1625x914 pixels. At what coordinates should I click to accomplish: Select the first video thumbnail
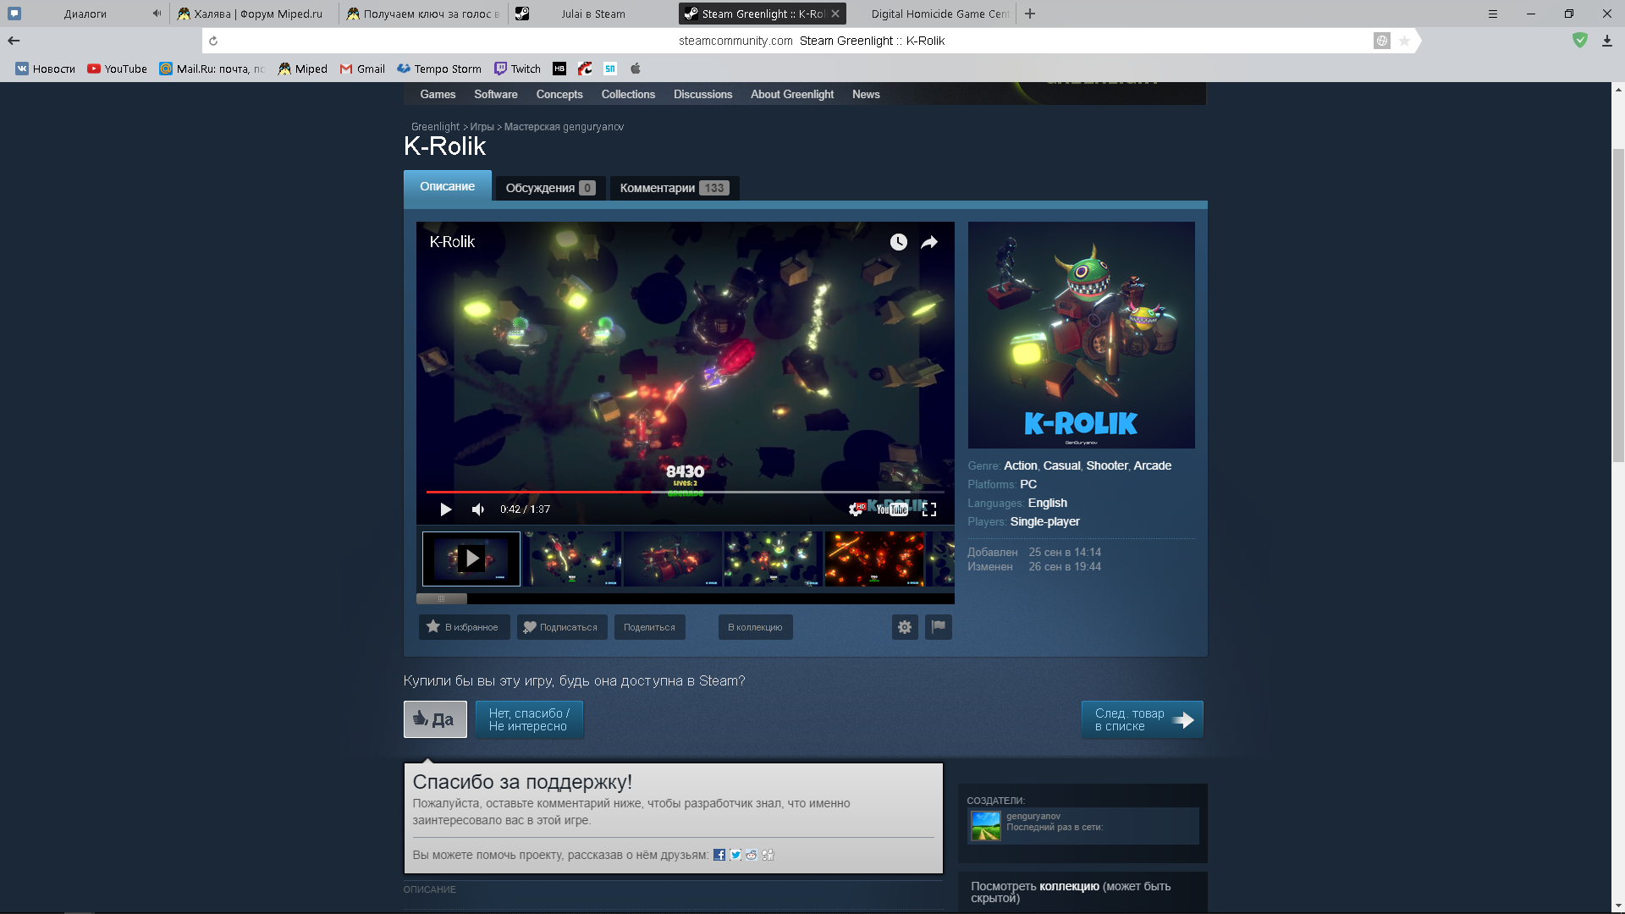click(x=471, y=559)
